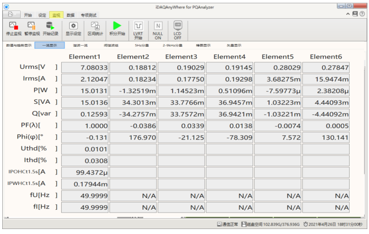Switch to the 设定 ribbon tab
369x234 pixels.
tap(42, 15)
